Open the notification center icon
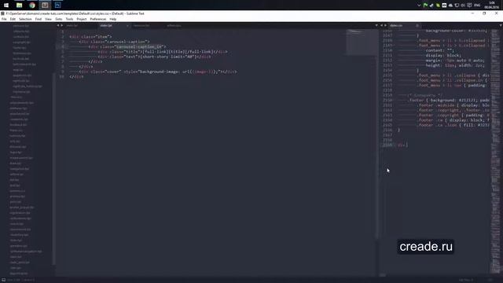This screenshot has height=283, width=503. pyautogui.click(x=469, y=6)
